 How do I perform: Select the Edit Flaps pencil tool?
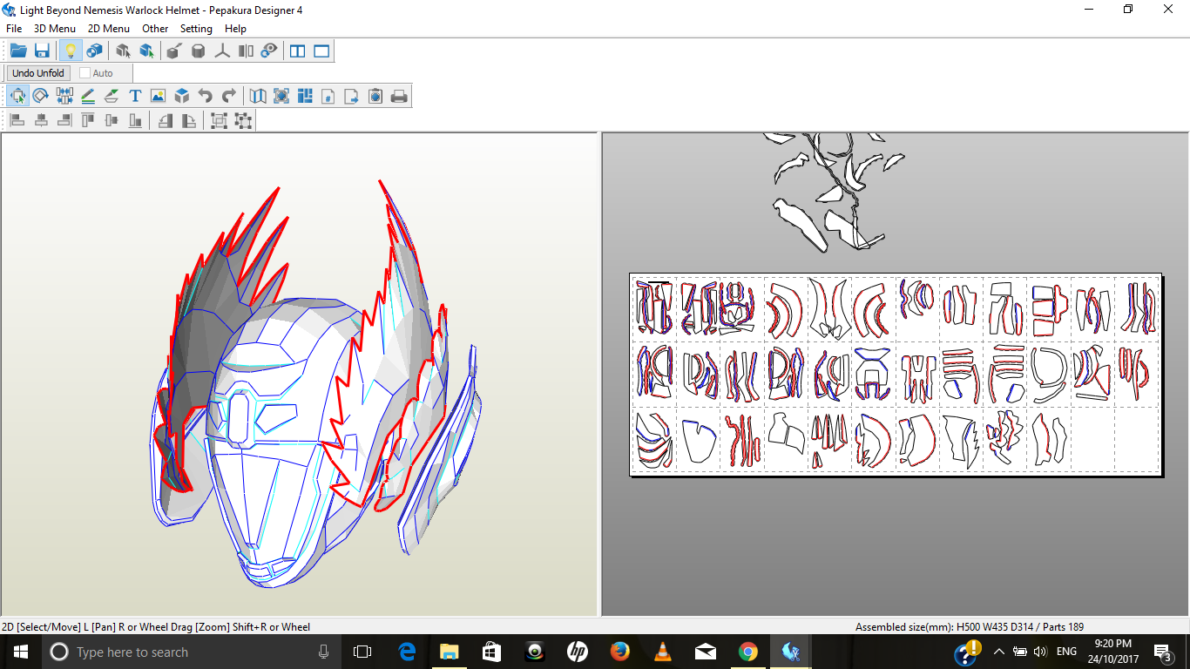pyautogui.click(x=88, y=96)
